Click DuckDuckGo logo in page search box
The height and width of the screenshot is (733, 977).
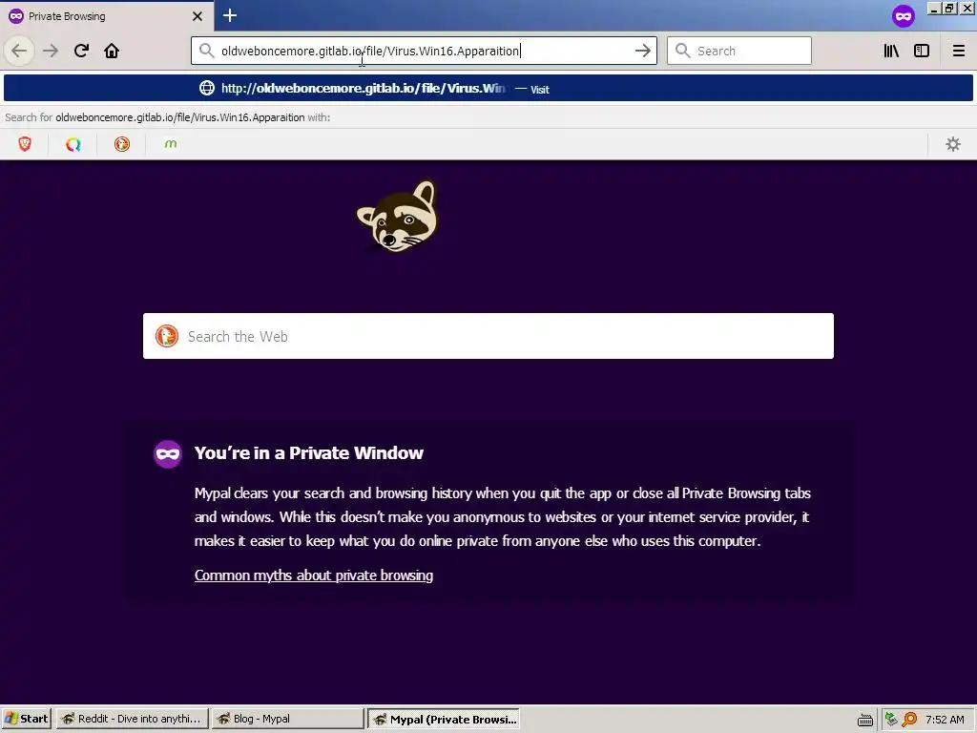167,336
